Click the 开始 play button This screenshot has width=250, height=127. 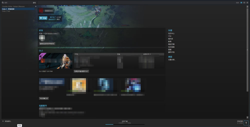(x=43, y=18)
